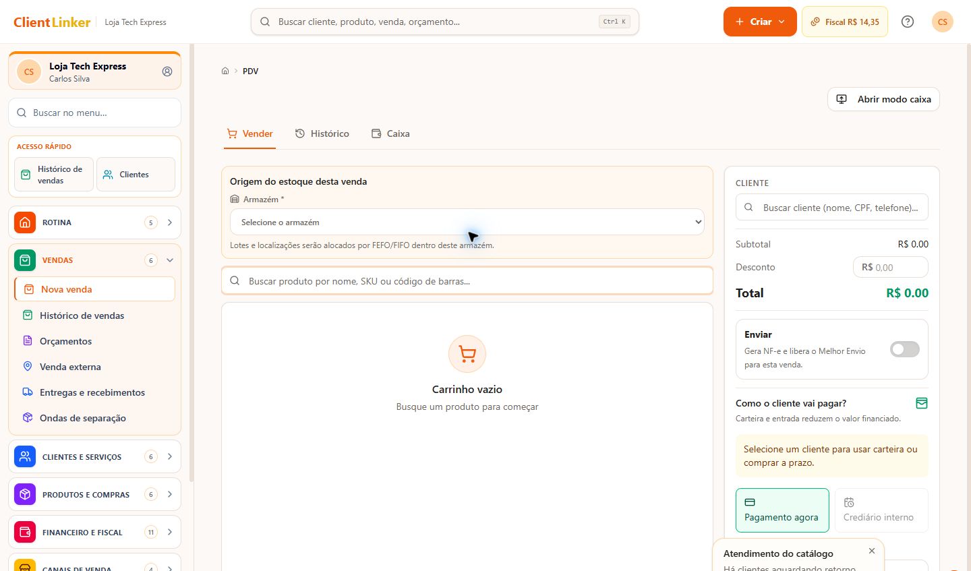Click the PDV breadcrumb link

click(250, 71)
